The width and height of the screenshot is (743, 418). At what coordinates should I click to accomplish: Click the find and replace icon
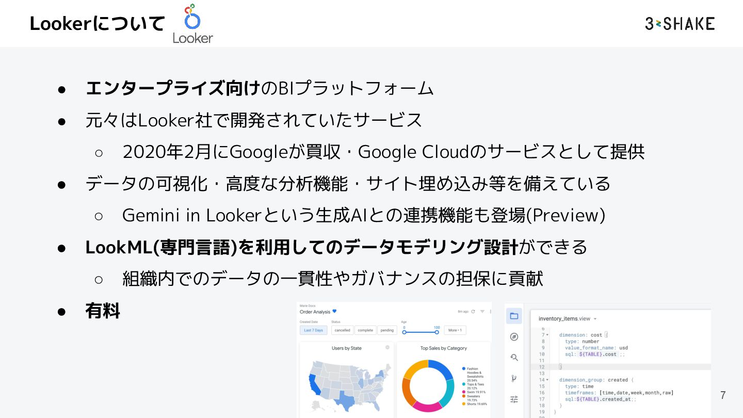(x=514, y=357)
